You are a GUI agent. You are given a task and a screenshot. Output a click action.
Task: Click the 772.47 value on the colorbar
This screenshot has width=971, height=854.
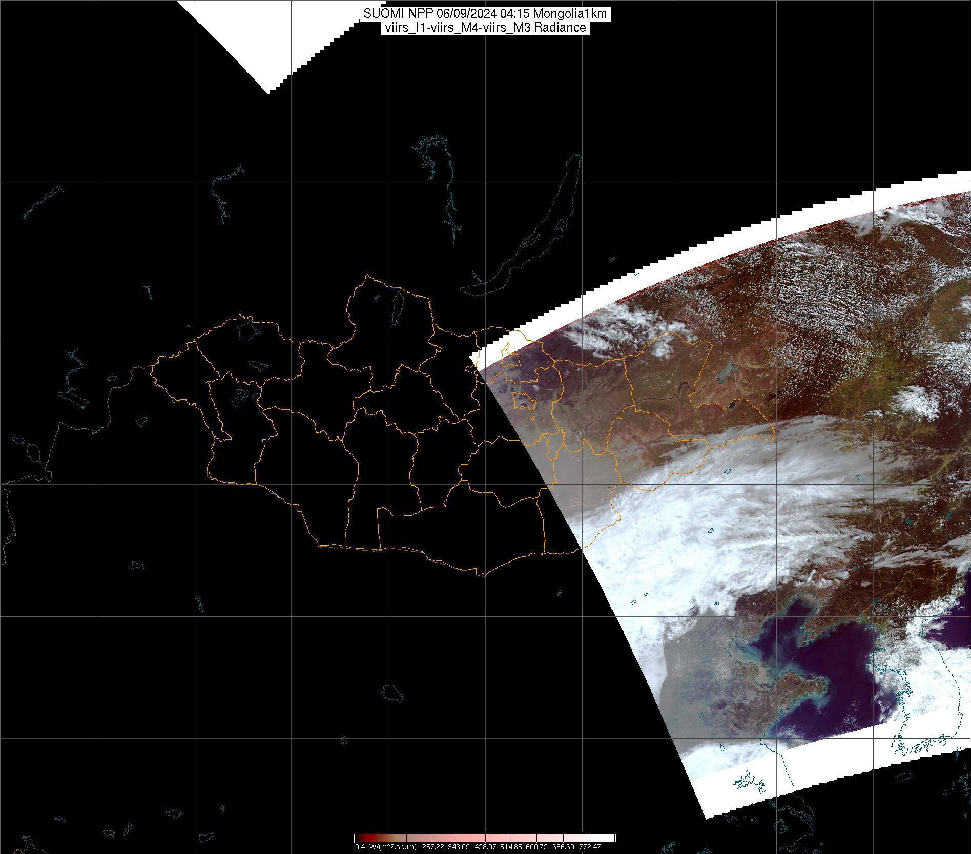pyautogui.click(x=589, y=847)
